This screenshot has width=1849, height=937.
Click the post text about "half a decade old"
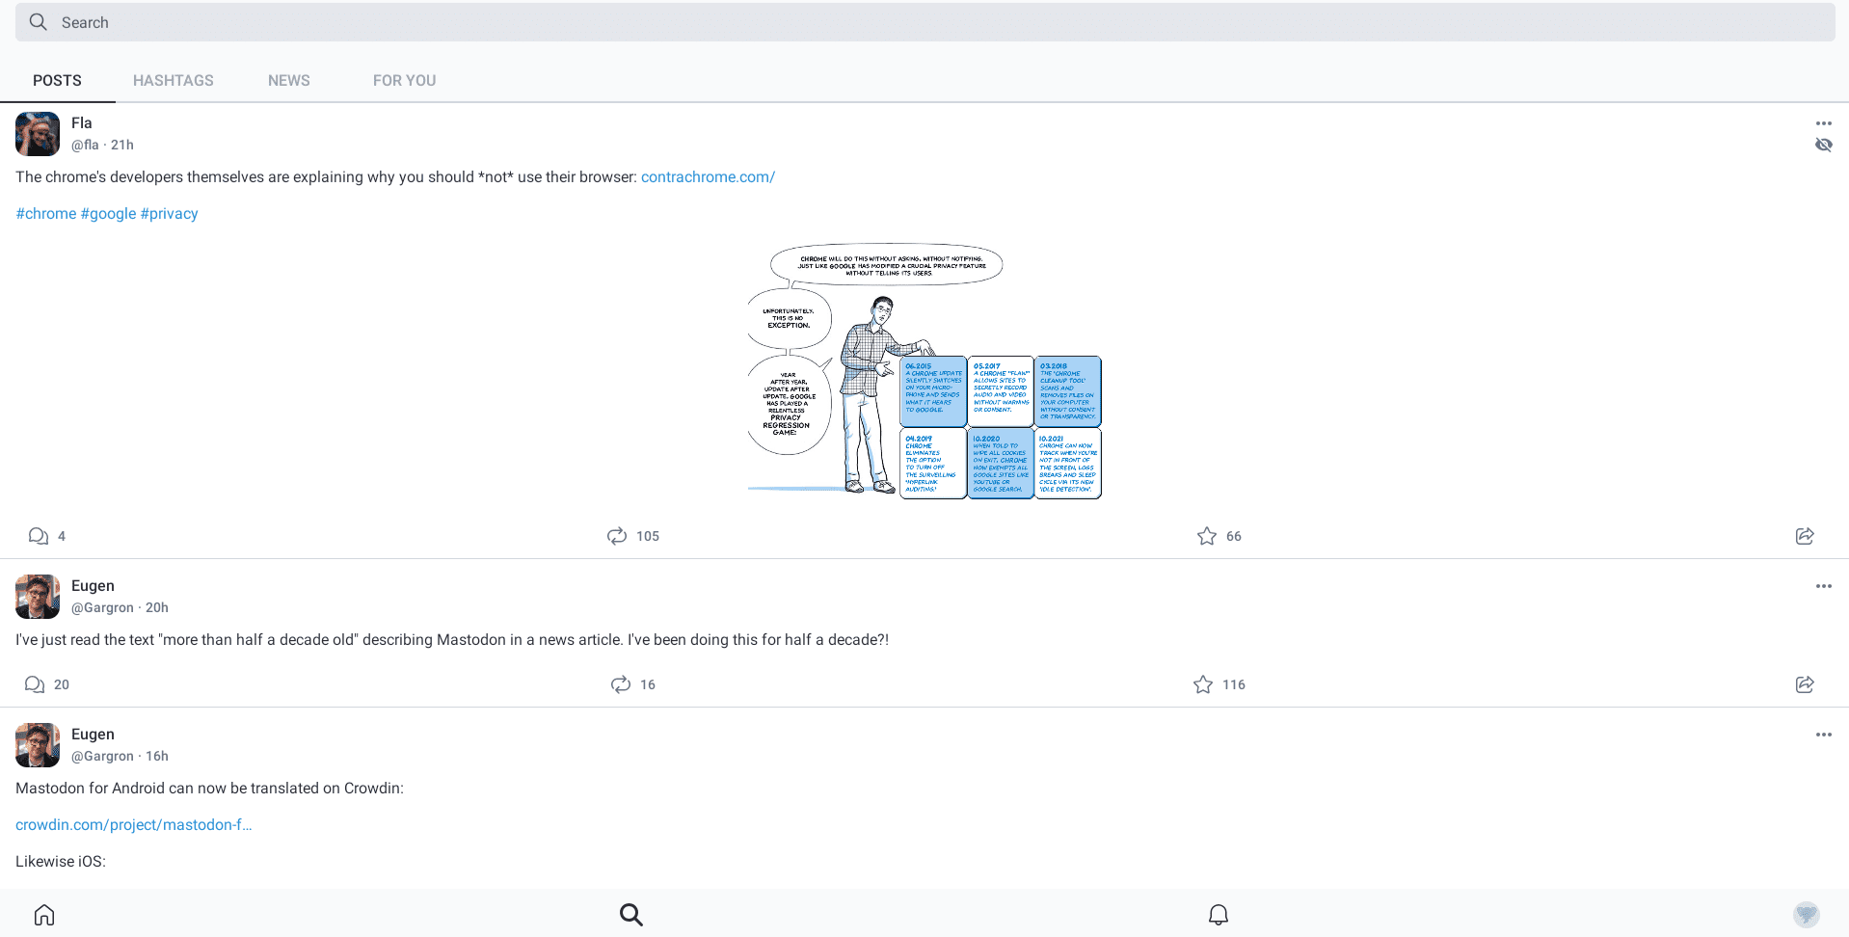click(452, 640)
